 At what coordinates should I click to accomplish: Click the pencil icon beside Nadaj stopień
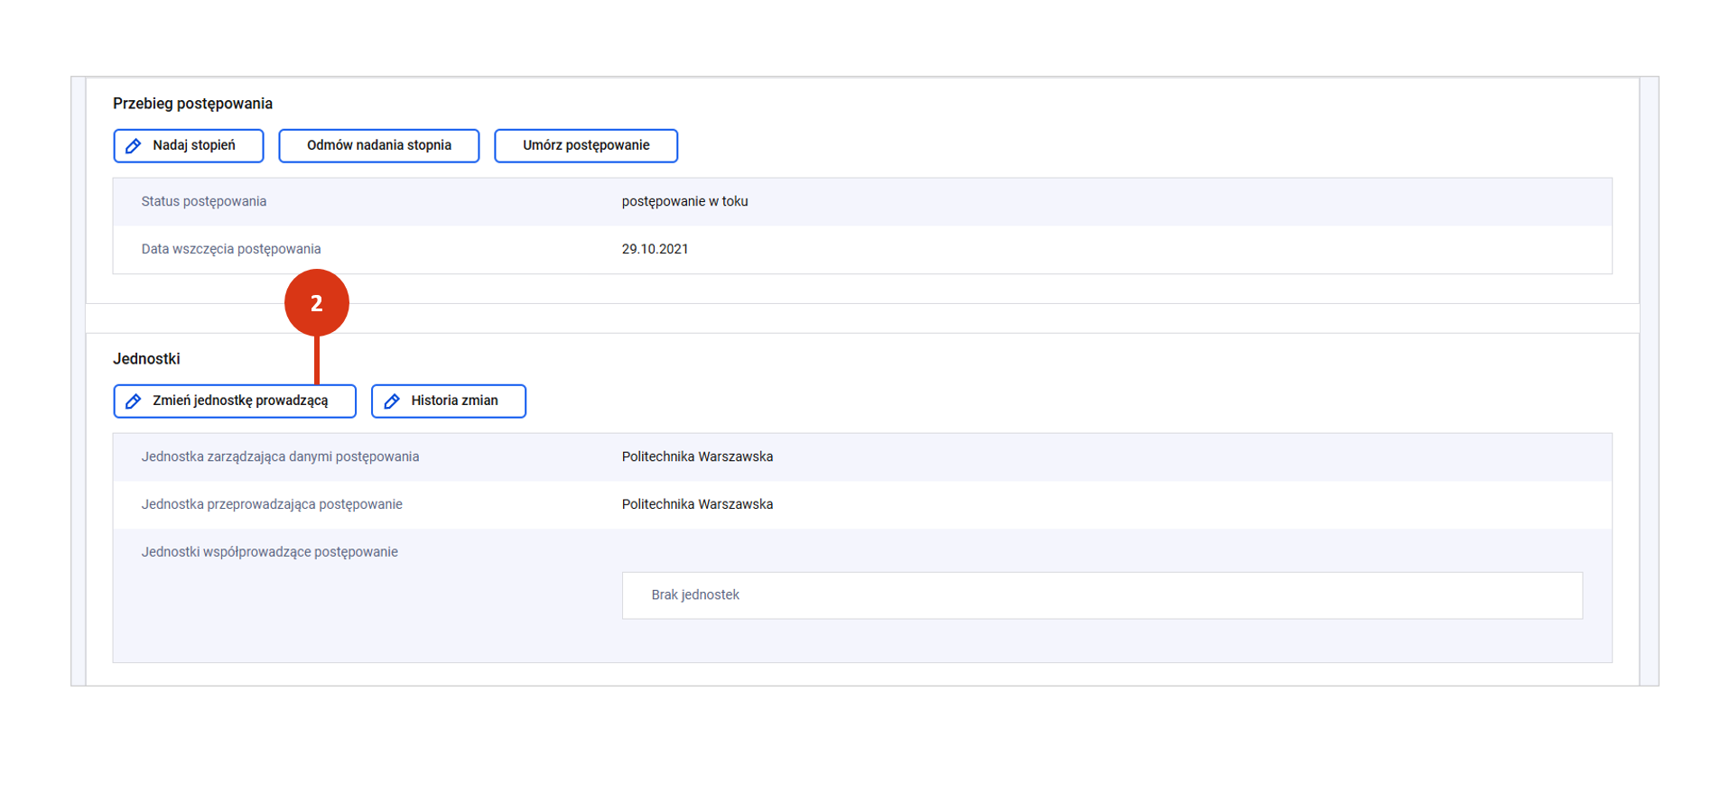(134, 146)
